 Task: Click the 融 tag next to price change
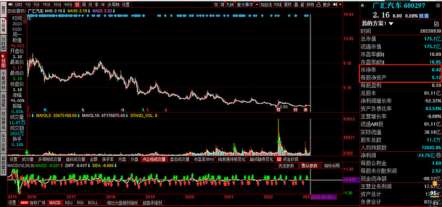click(x=427, y=16)
